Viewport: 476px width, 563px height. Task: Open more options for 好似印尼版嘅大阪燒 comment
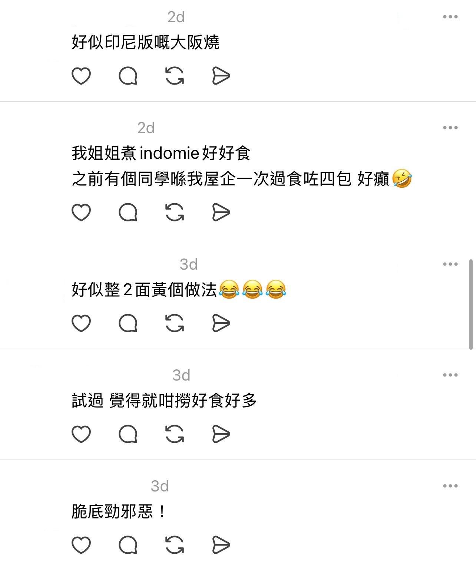[x=450, y=17]
